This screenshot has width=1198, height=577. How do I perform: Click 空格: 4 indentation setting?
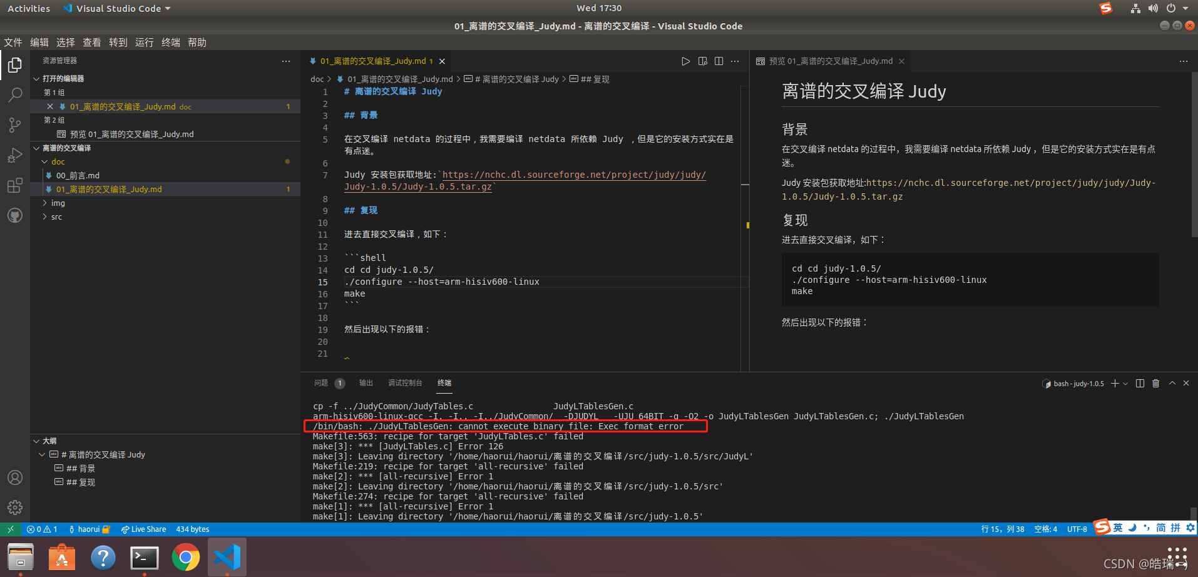(x=1045, y=529)
